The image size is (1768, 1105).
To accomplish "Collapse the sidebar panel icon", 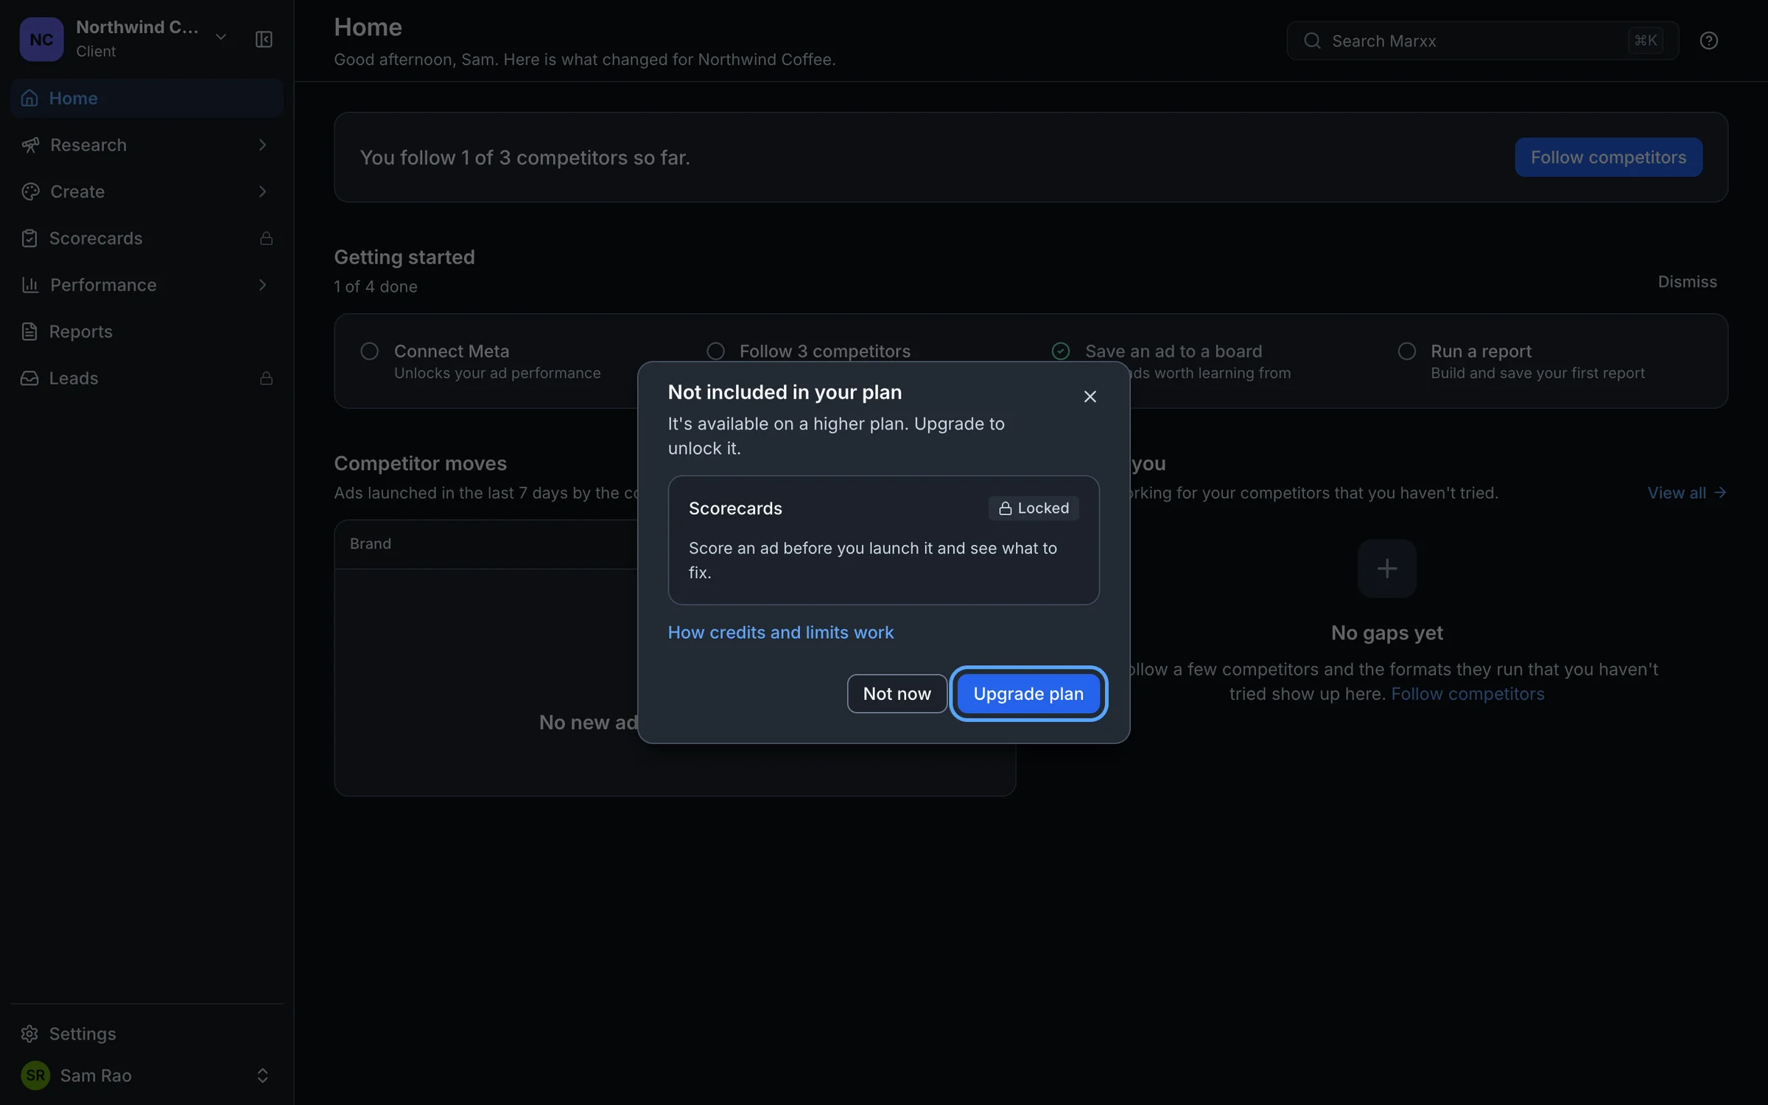I will click(264, 39).
